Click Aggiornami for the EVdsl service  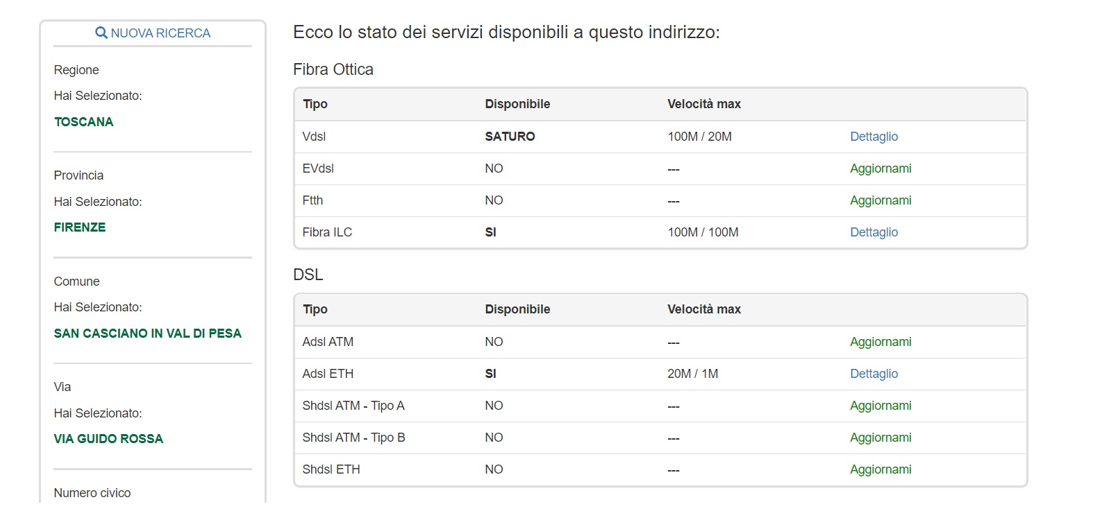pos(880,169)
